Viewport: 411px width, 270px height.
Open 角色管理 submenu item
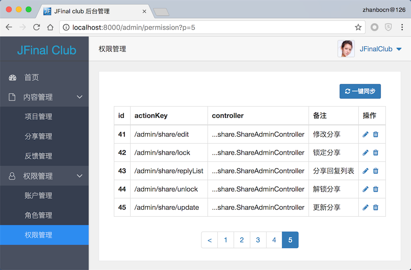click(x=44, y=215)
